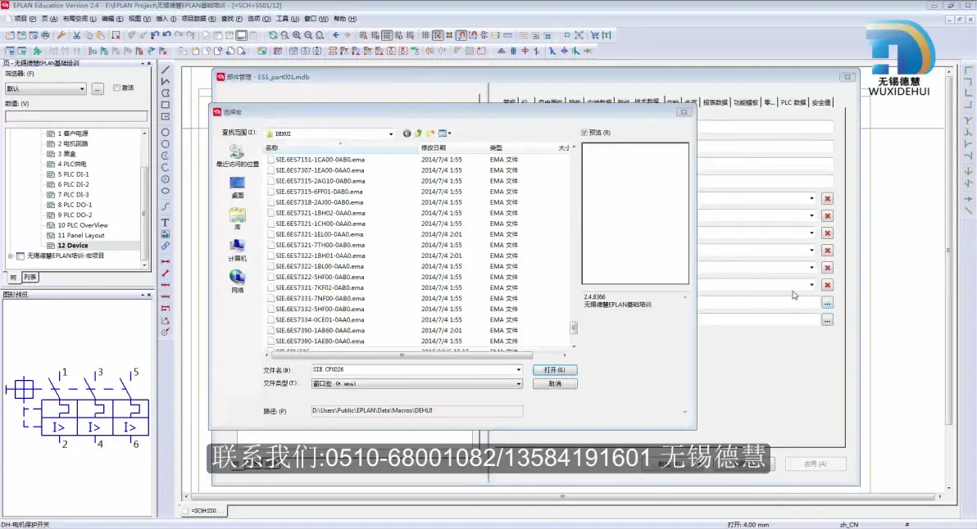Open the 查找范围 DEHUI folder dropdown
Screen dimensions: 977x529
pyautogui.click(x=391, y=133)
